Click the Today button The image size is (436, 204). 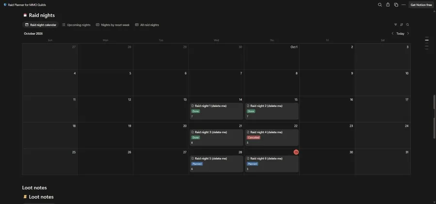tap(400, 33)
